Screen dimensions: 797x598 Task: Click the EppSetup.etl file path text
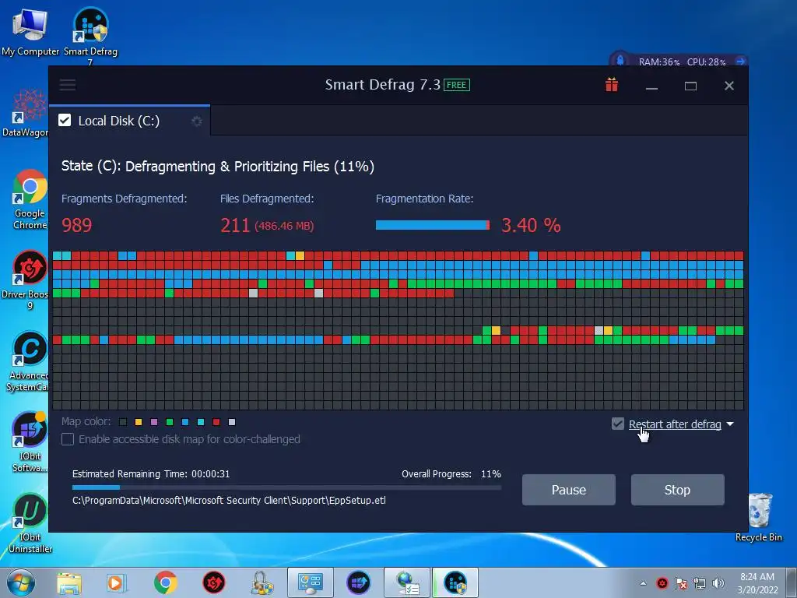coord(230,501)
